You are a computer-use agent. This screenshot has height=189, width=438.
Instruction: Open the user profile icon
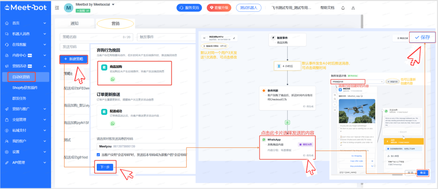pos(353,8)
